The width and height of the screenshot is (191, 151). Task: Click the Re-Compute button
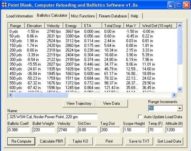pyautogui.click(x=21, y=141)
